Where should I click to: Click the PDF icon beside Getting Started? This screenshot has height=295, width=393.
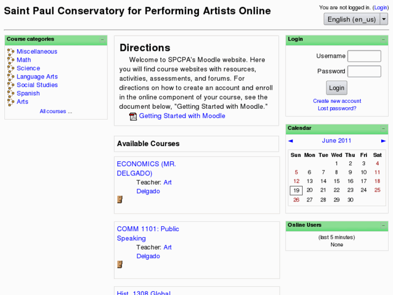133,116
